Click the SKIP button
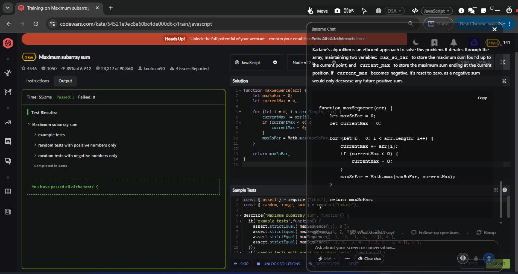 241,264
